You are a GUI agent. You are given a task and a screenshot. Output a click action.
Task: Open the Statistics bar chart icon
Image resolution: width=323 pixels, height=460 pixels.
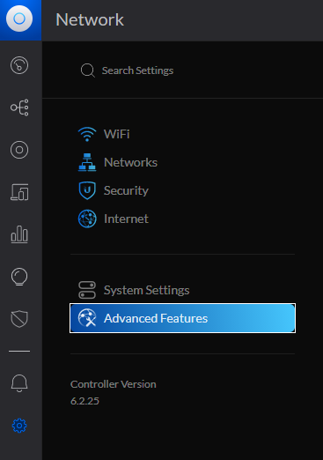19,234
